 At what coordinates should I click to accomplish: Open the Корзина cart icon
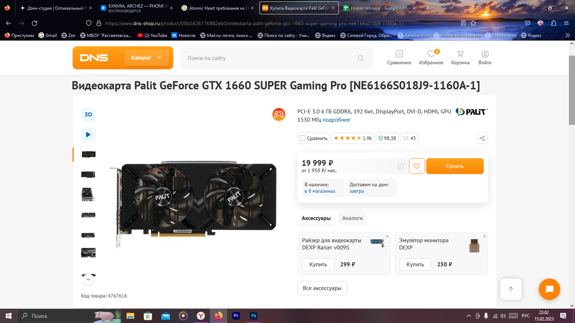click(x=460, y=58)
